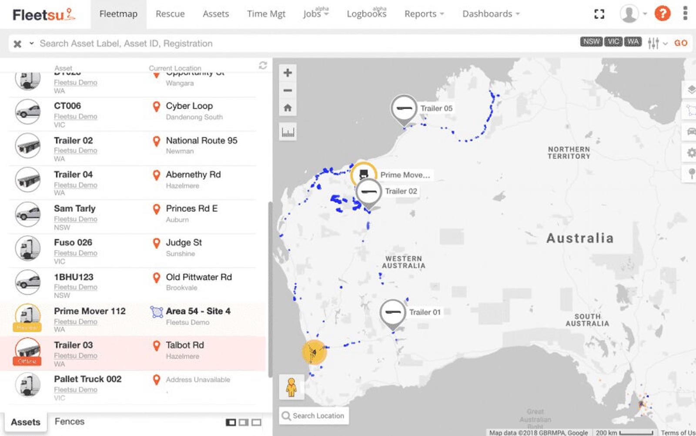696x436 pixels.
Task: Click the National Route 95 location
Action: pos(201,141)
